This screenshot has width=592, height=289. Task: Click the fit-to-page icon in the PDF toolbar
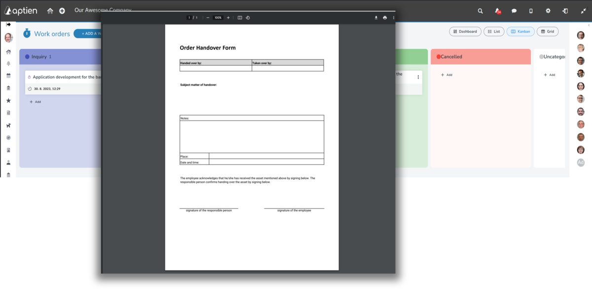point(240,18)
